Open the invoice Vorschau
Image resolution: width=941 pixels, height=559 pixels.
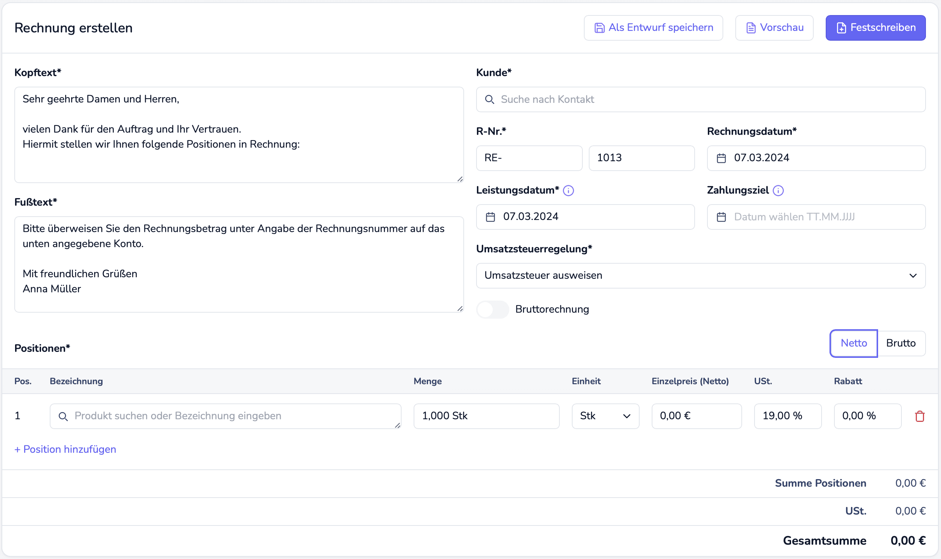tap(774, 28)
